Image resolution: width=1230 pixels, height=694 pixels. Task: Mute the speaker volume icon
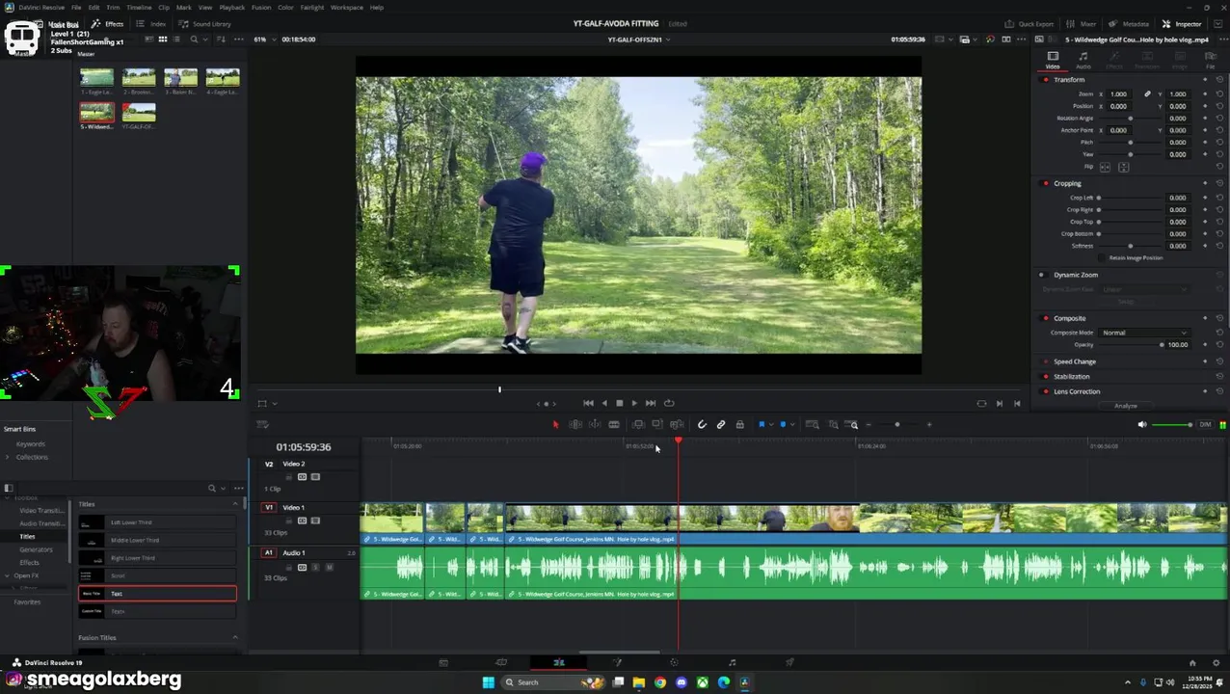pos(1142,424)
